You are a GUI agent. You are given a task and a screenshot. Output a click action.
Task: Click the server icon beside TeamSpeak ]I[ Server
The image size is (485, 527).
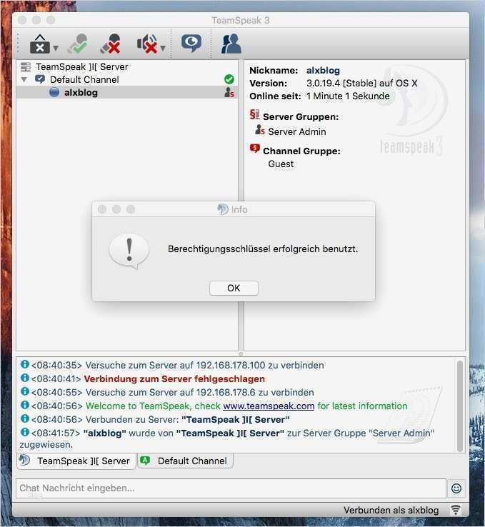click(x=26, y=67)
